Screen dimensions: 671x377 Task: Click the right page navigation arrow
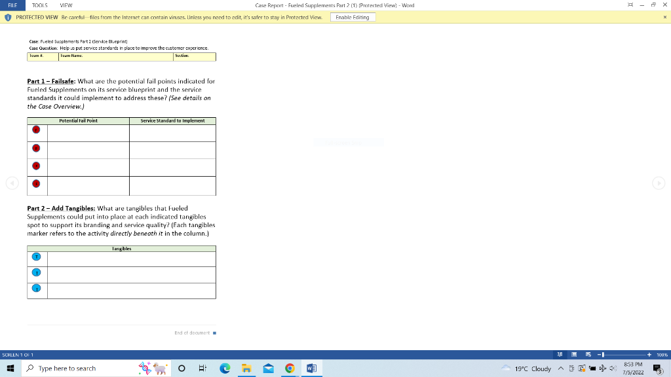click(659, 183)
